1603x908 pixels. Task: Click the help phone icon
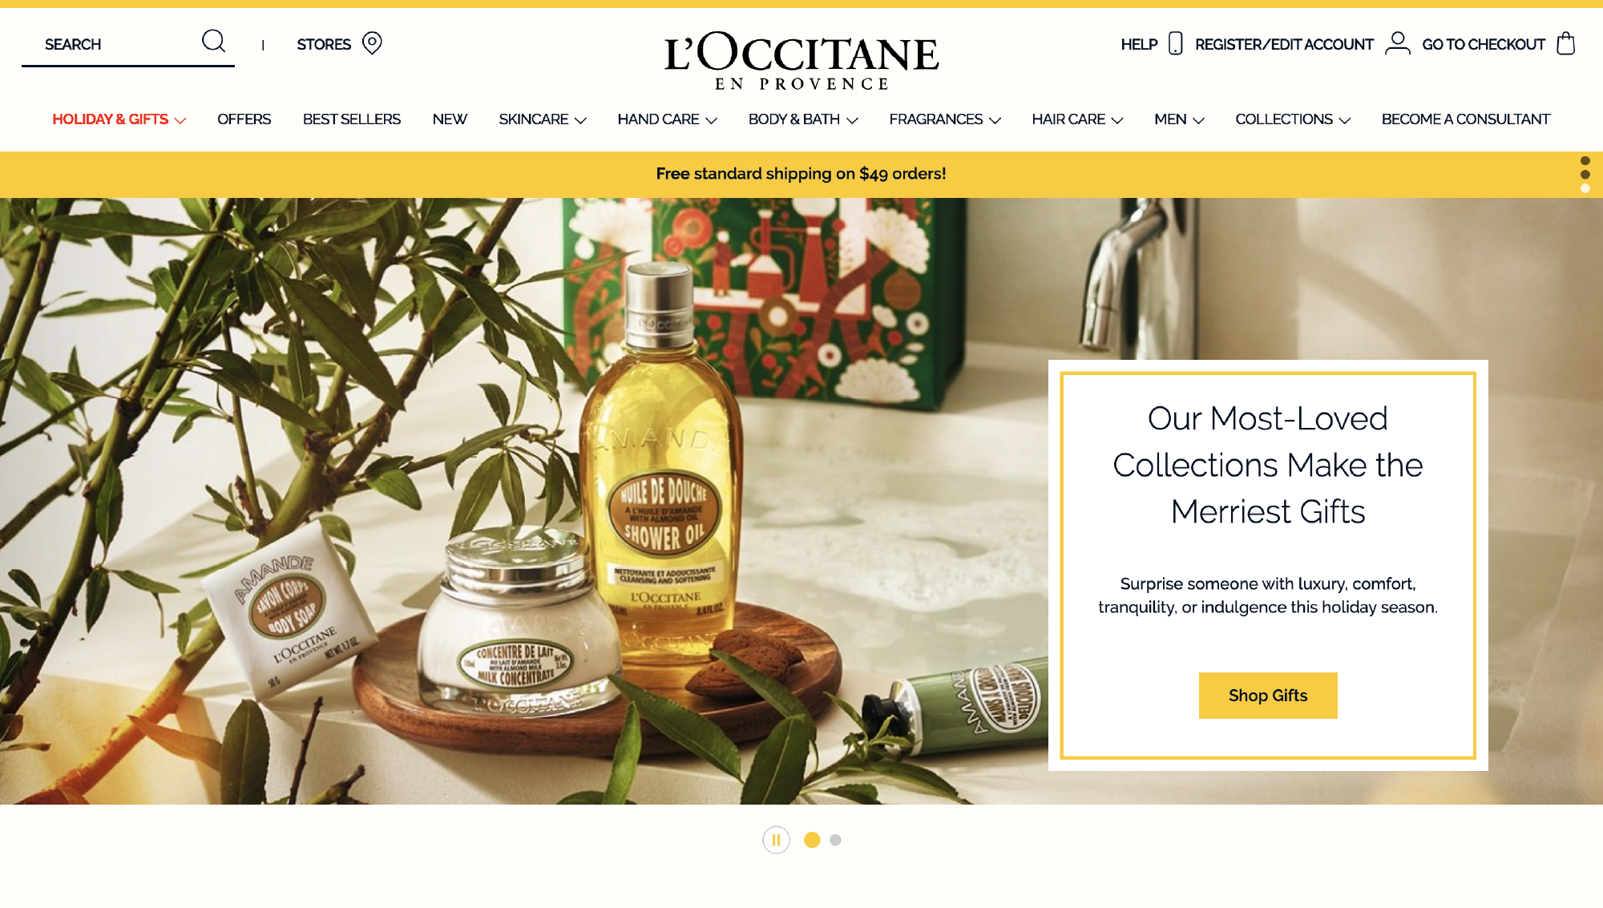pos(1176,43)
